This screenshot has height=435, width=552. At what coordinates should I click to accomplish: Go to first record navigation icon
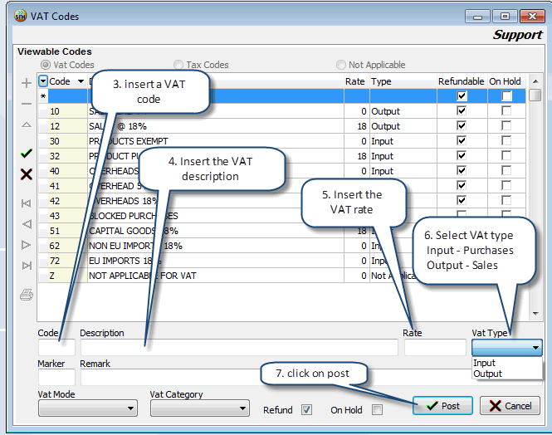[27, 203]
